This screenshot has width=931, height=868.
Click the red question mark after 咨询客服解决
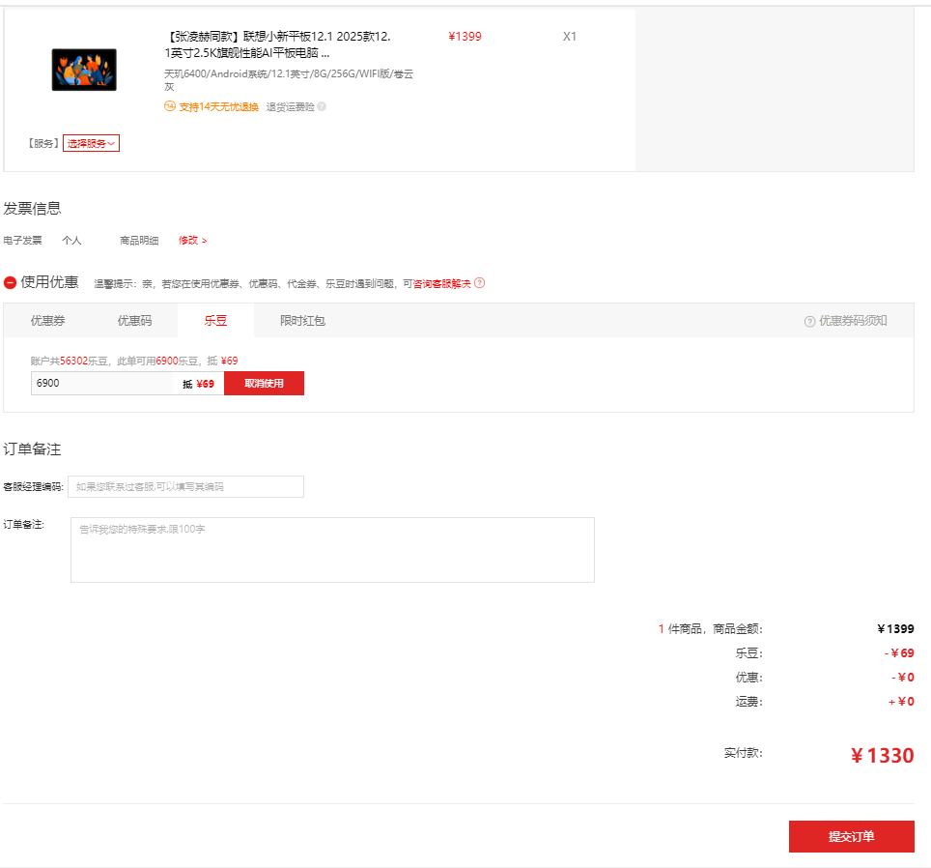tap(479, 283)
